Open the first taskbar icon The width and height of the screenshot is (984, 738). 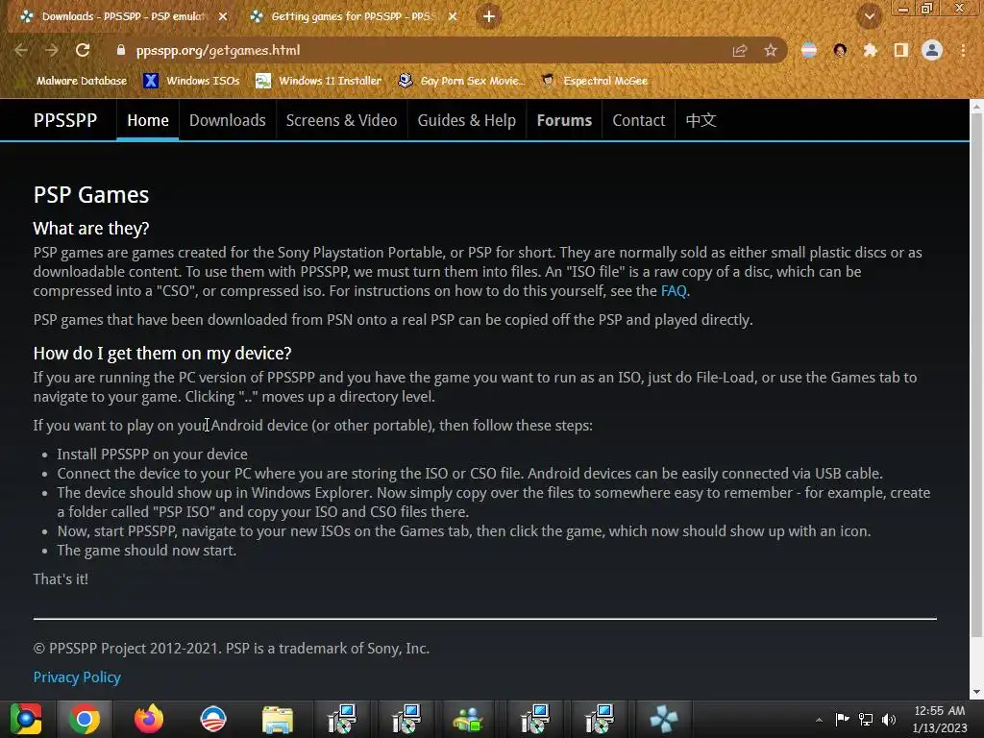(25, 719)
